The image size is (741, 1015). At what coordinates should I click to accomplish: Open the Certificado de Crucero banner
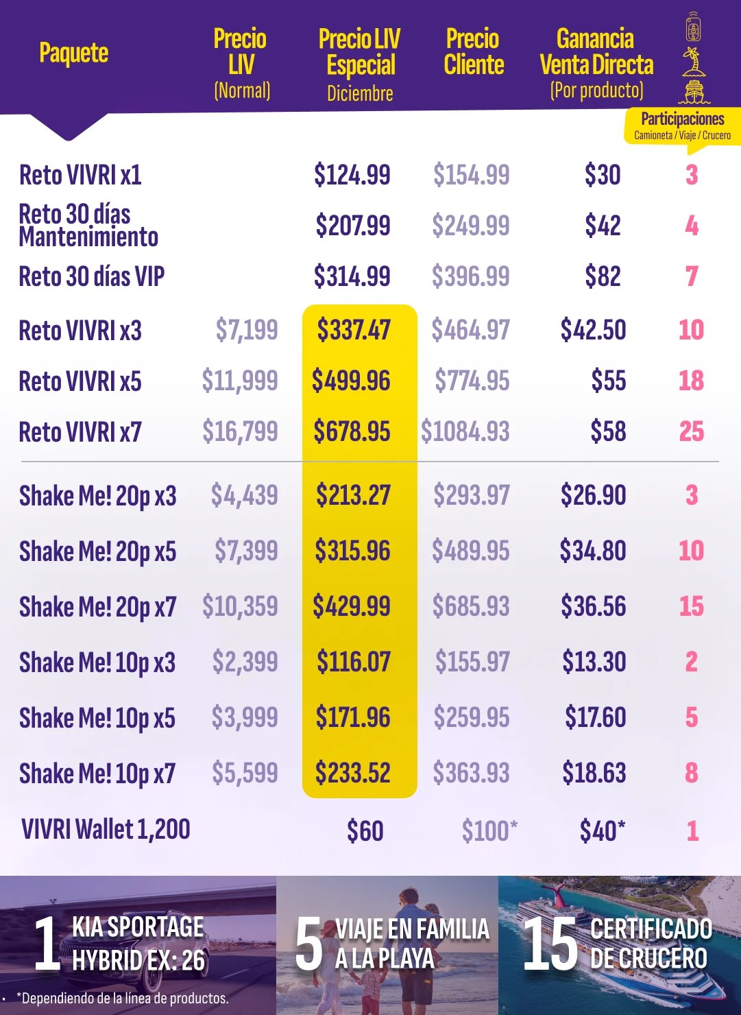[620, 944]
